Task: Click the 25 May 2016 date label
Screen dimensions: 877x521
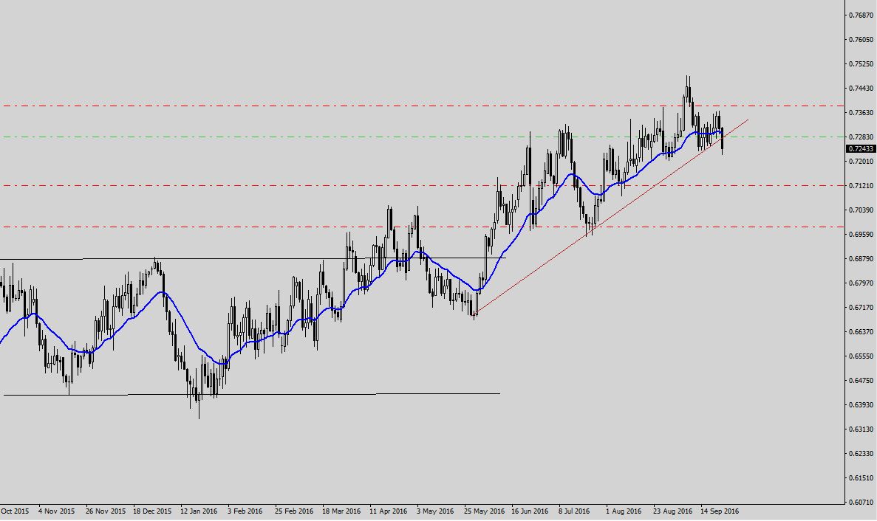Action: [484, 511]
